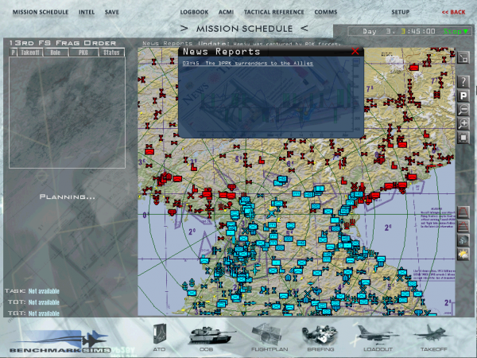Open the MISSION SCHEDULE menu

pos(41,12)
